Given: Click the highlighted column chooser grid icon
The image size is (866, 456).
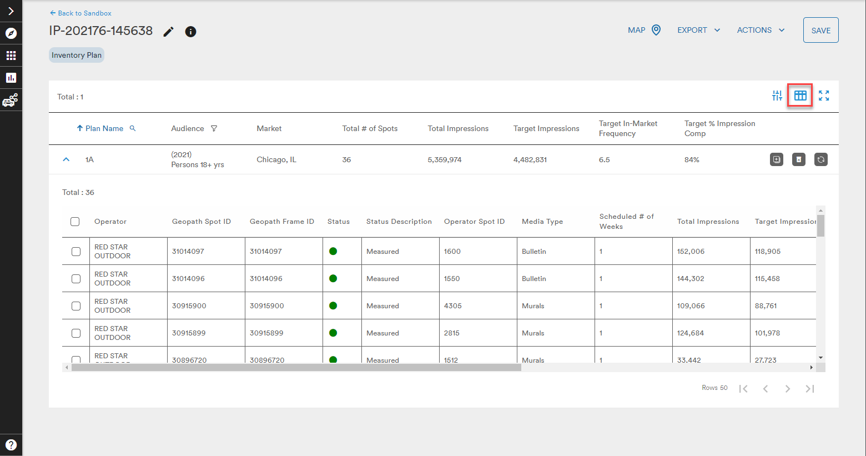Looking at the screenshot, I should tap(800, 96).
